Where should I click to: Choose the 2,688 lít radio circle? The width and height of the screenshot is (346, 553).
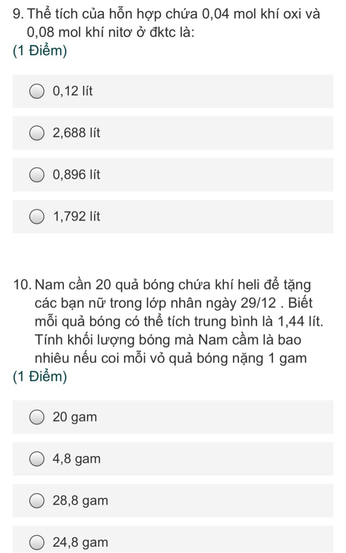[x=36, y=133]
